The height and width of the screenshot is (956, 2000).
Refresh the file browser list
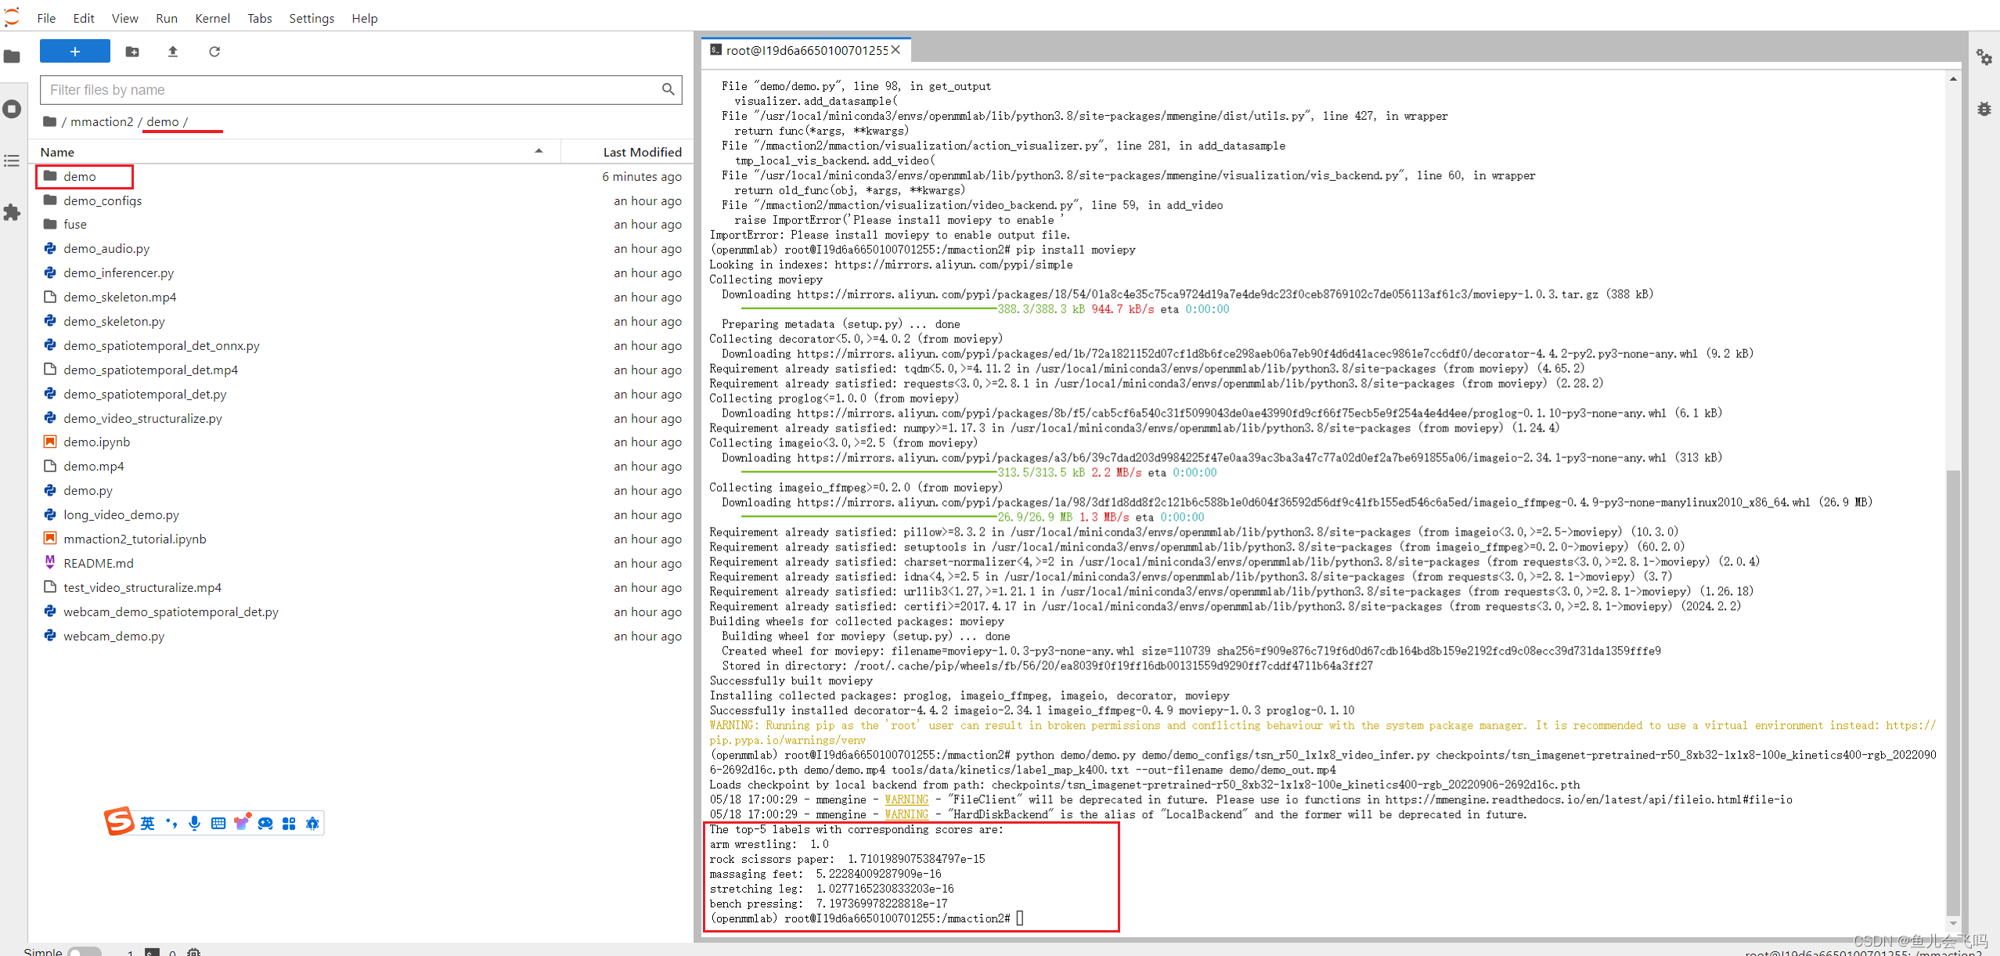214,52
